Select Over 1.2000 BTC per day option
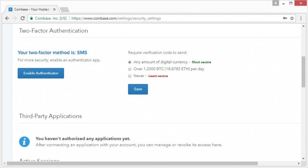 [x=130, y=69]
